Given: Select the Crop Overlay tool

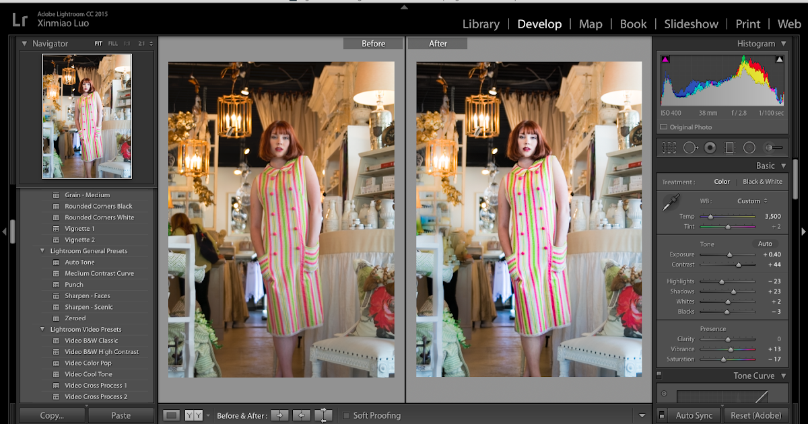Looking at the screenshot, I should click(669, 147).
